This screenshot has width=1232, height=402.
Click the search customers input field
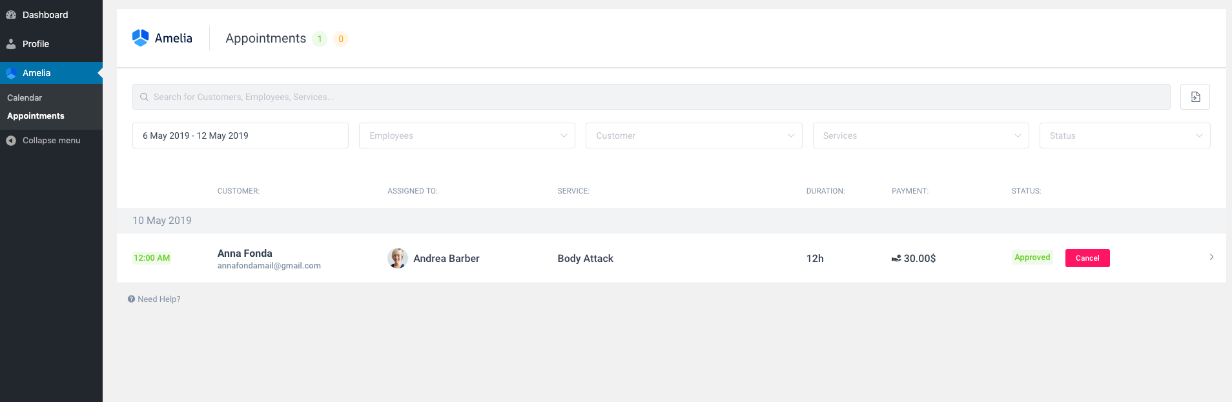click(x=651, y=97)
